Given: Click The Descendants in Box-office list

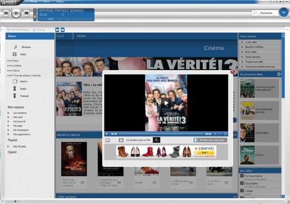Looking at the screenshot, I should point(253,176).
